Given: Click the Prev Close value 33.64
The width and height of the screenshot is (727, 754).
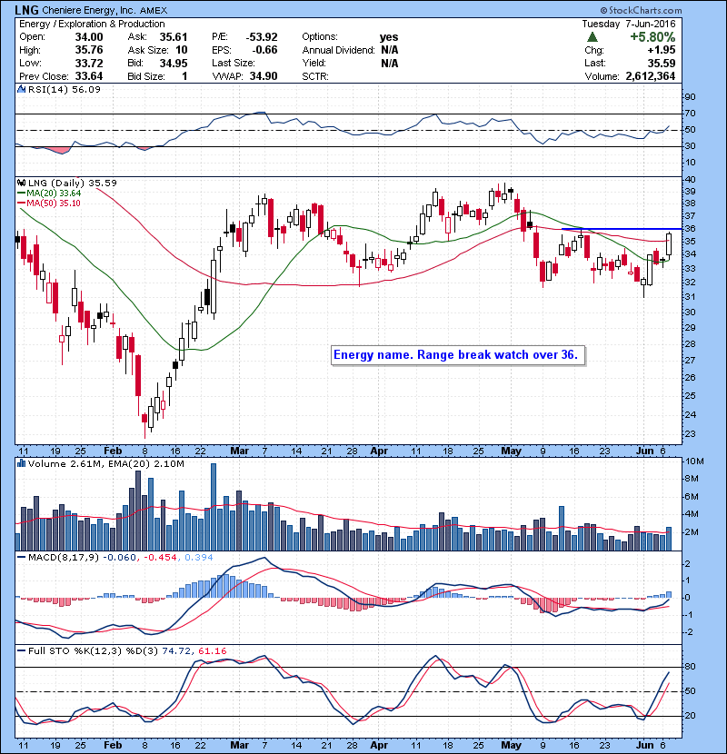Looking at the screenshot, I should pos(89,76).
